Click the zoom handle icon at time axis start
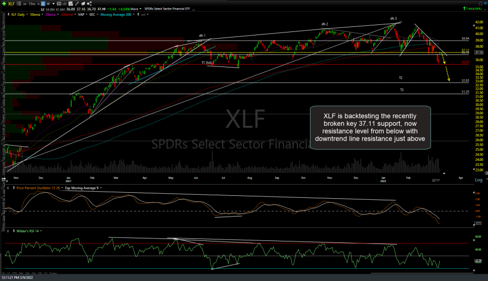The width and height of the screenshot is (488, 281). 4,180
